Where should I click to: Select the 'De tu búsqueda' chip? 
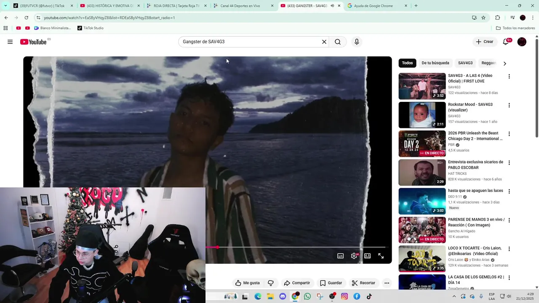point(435,63)
